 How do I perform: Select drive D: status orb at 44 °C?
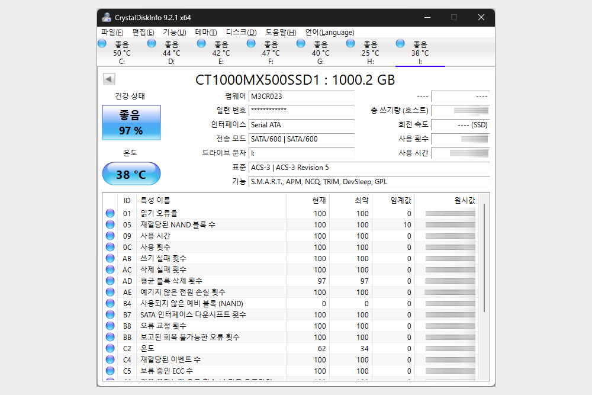tap(152, 43)
